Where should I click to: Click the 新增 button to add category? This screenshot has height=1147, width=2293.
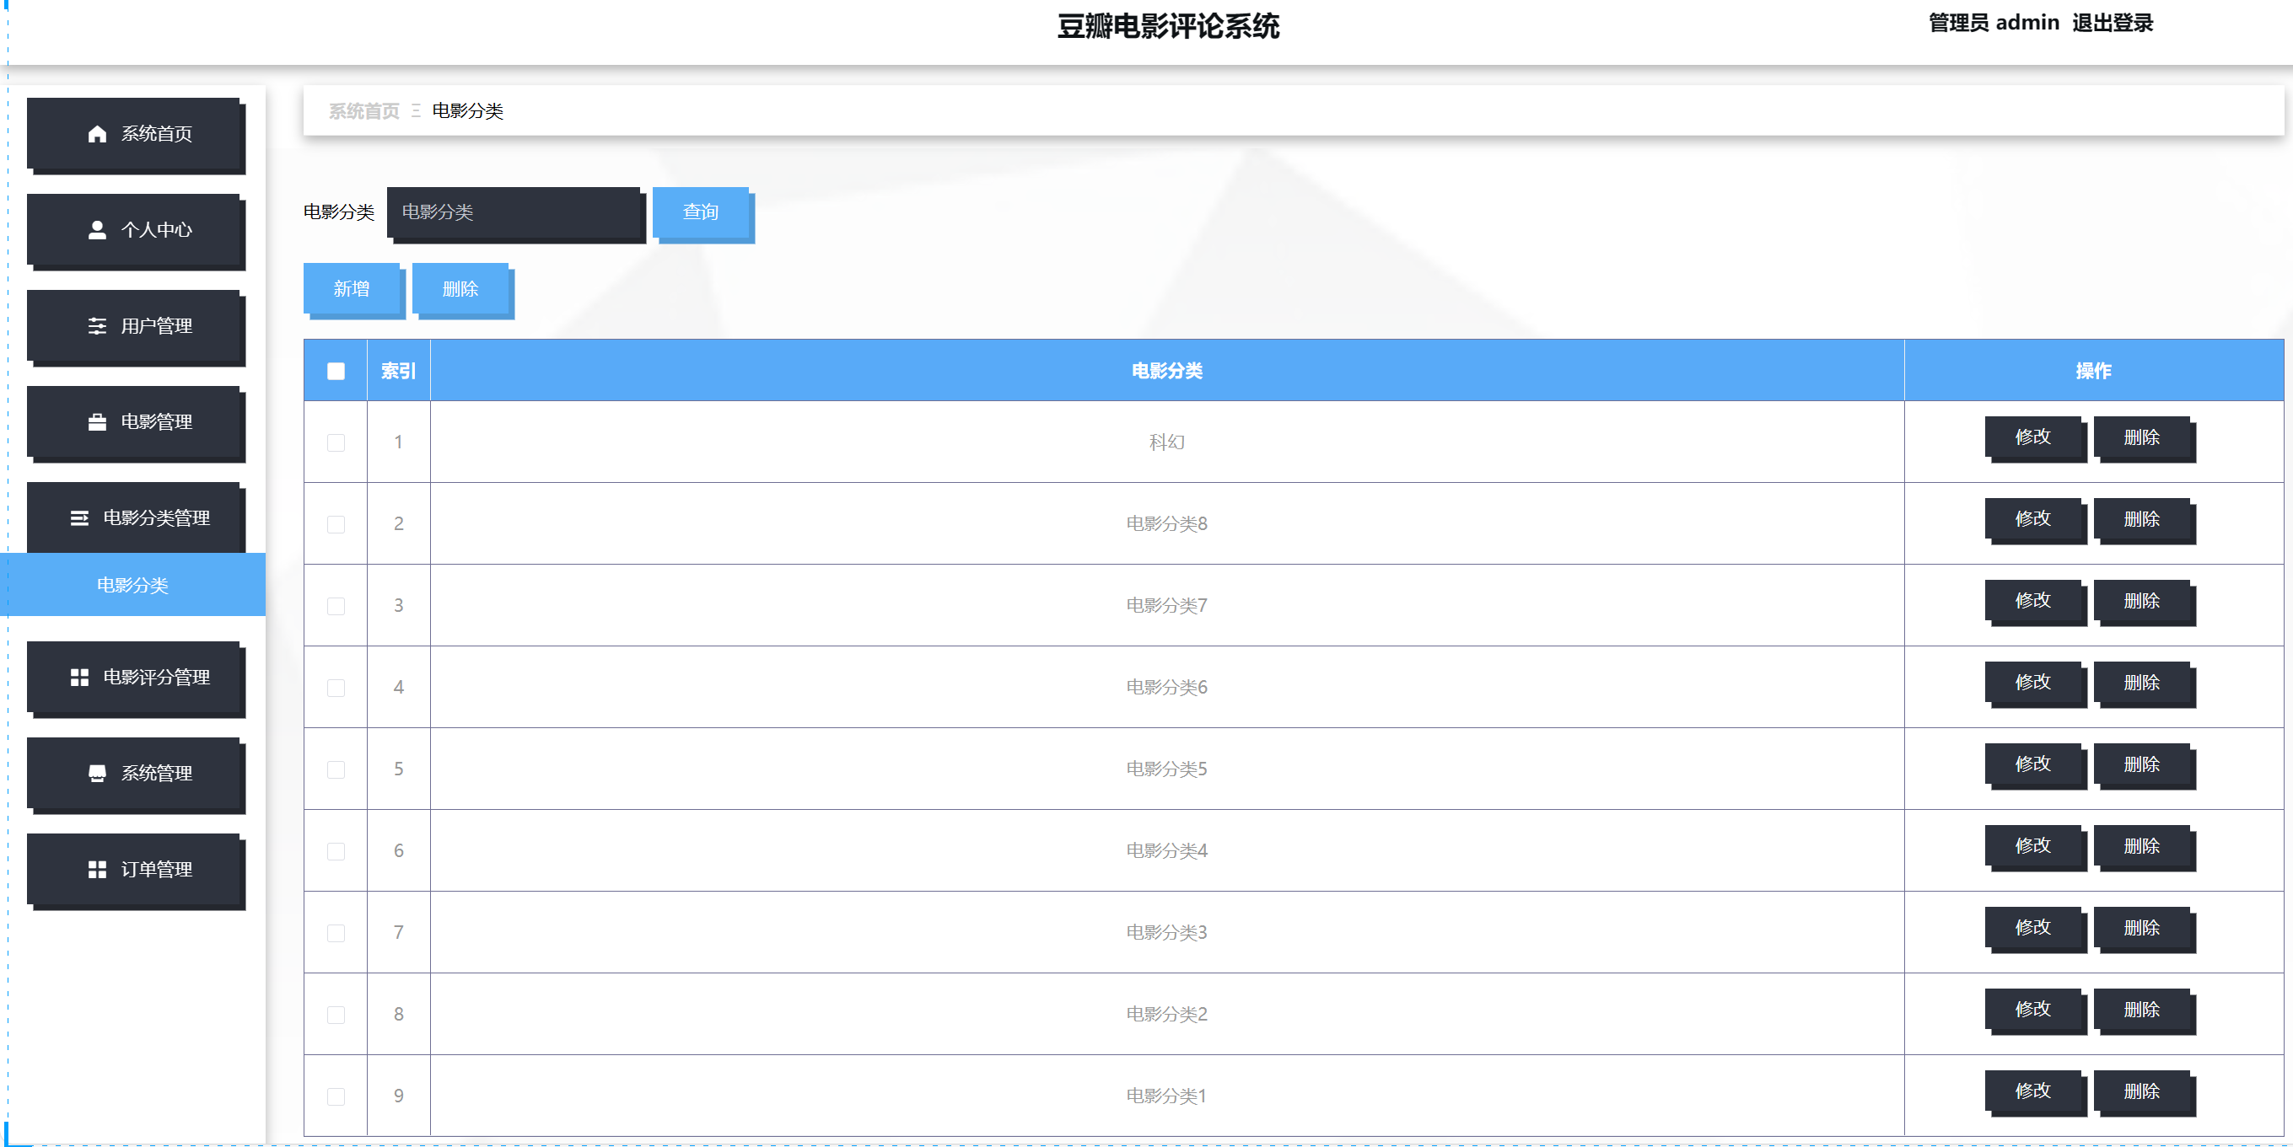[x=352, y=288]
